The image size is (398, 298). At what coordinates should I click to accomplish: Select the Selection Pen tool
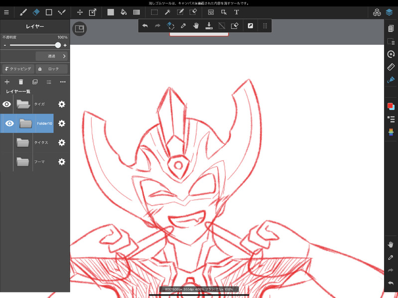tap(180, 12)
